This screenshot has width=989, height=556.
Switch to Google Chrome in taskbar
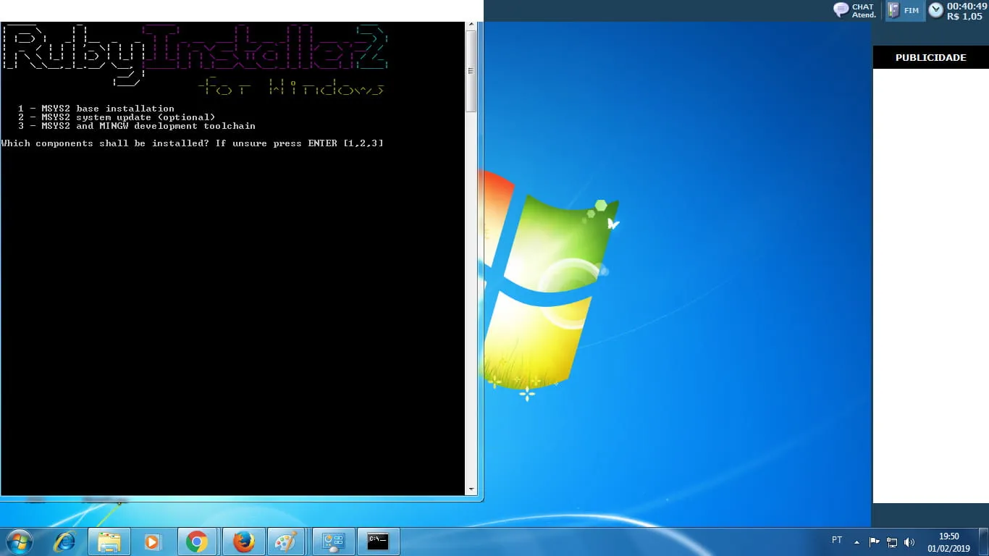(197, 542)
